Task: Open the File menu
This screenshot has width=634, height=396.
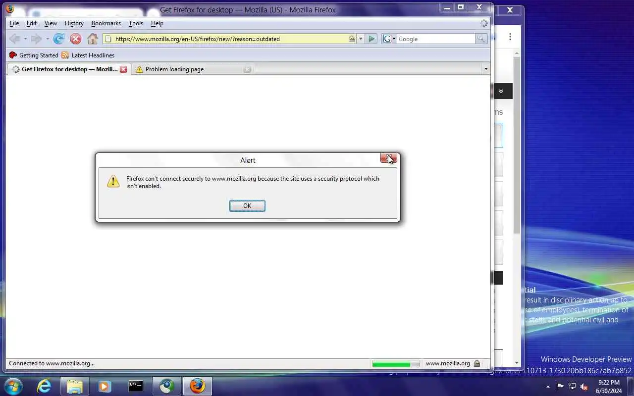Action: pyautogui.click(x=14, y=23)
